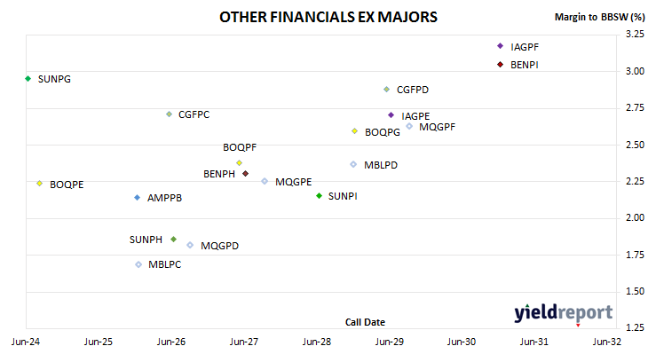Click the yieldreport logo
Viewport: 648px width, 354px height.
pos(564,313)
